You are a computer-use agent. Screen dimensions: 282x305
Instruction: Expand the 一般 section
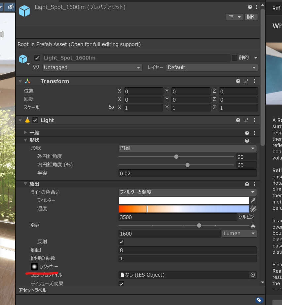tap(26, 133)
